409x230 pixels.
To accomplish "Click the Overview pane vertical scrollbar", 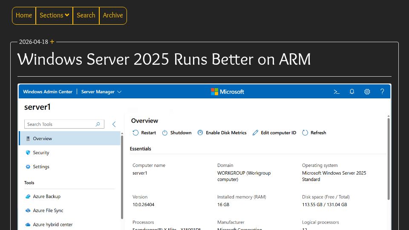I will [389, 158].
